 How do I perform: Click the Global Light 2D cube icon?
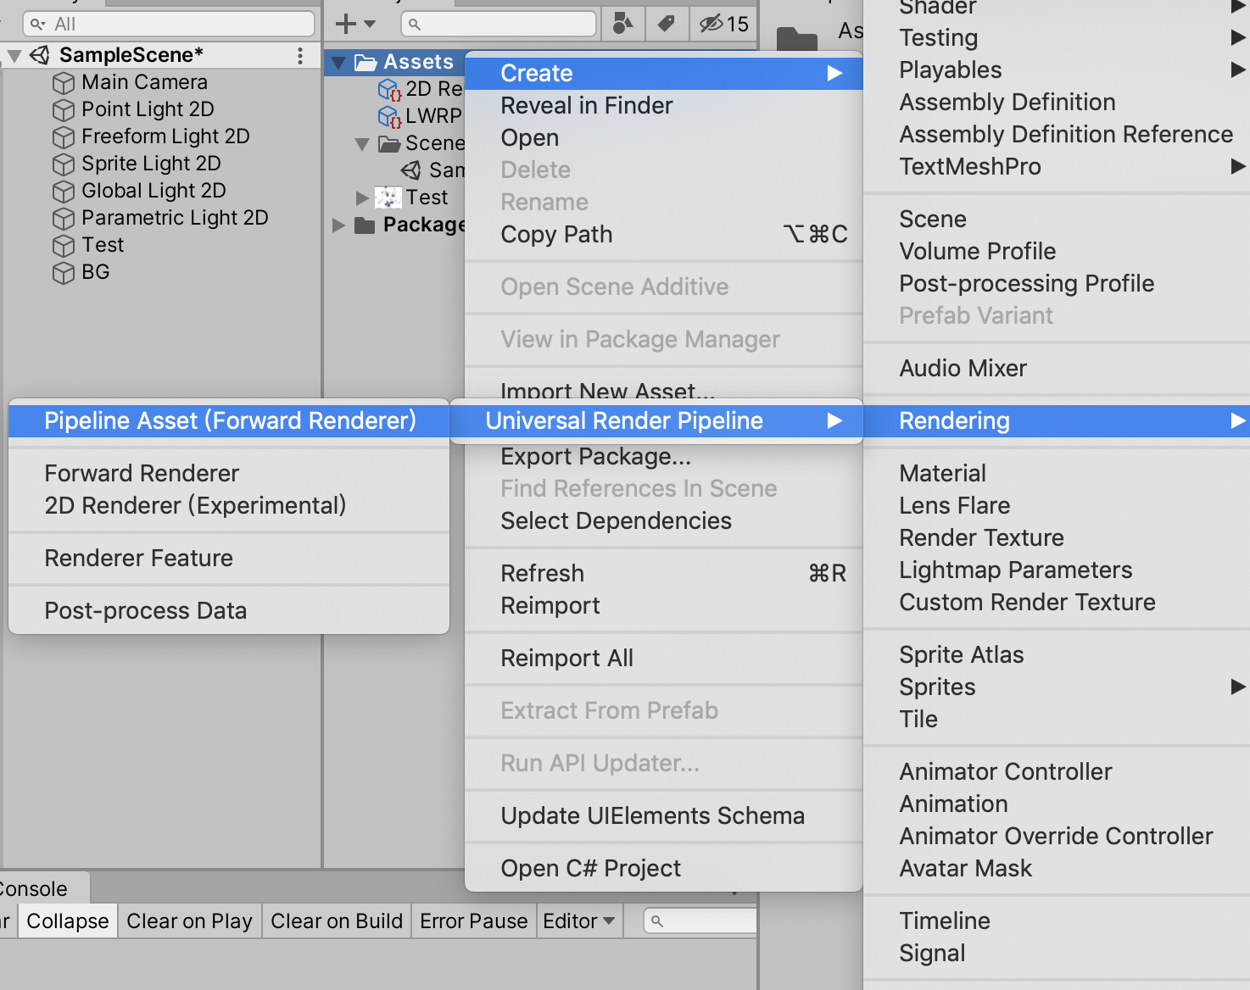pos(64,192)
